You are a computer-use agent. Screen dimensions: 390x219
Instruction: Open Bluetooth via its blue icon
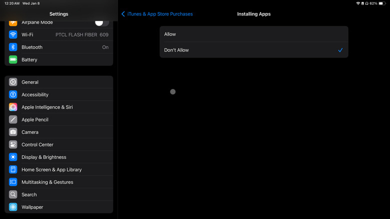[x=13, y=47]
